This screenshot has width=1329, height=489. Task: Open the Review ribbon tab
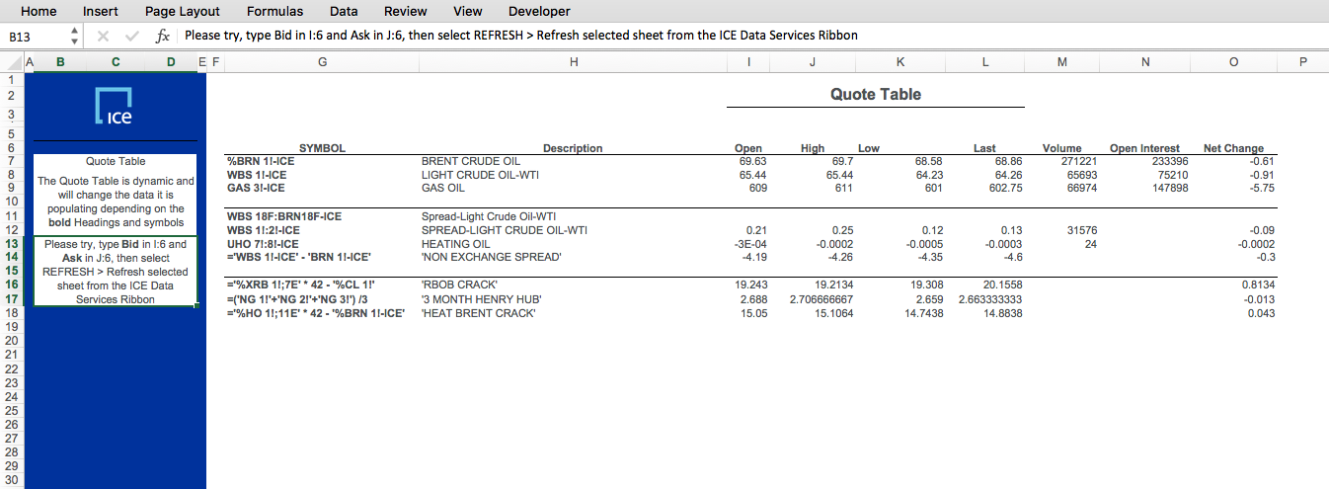pyautogui.click(x=405, y=12)
